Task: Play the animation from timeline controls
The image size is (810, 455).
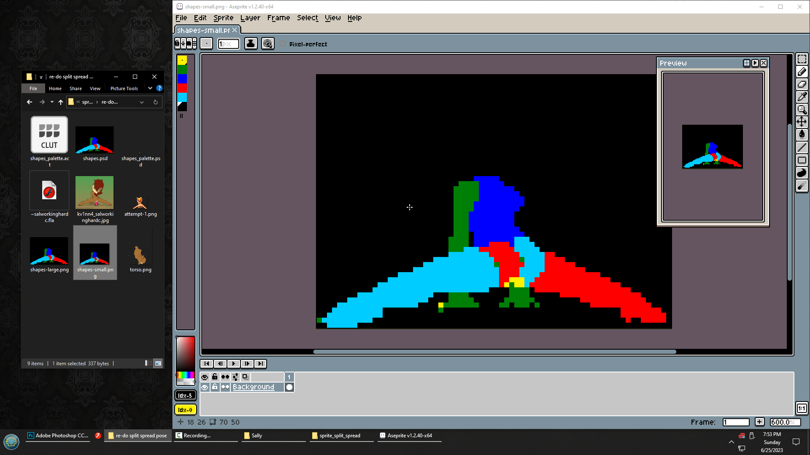Action: point(233,364)
